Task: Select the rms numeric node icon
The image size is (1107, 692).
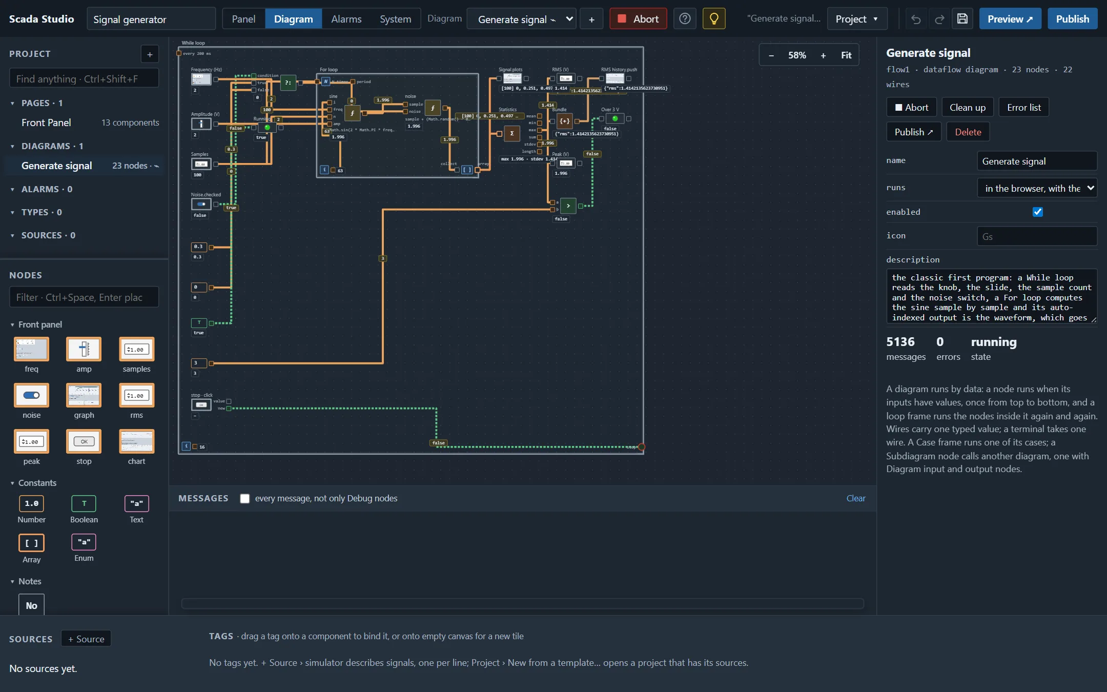Action: (x=136, y=395)
